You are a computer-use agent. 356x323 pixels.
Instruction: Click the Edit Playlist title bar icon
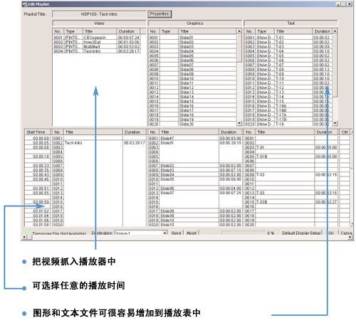(x=24, y=4)
